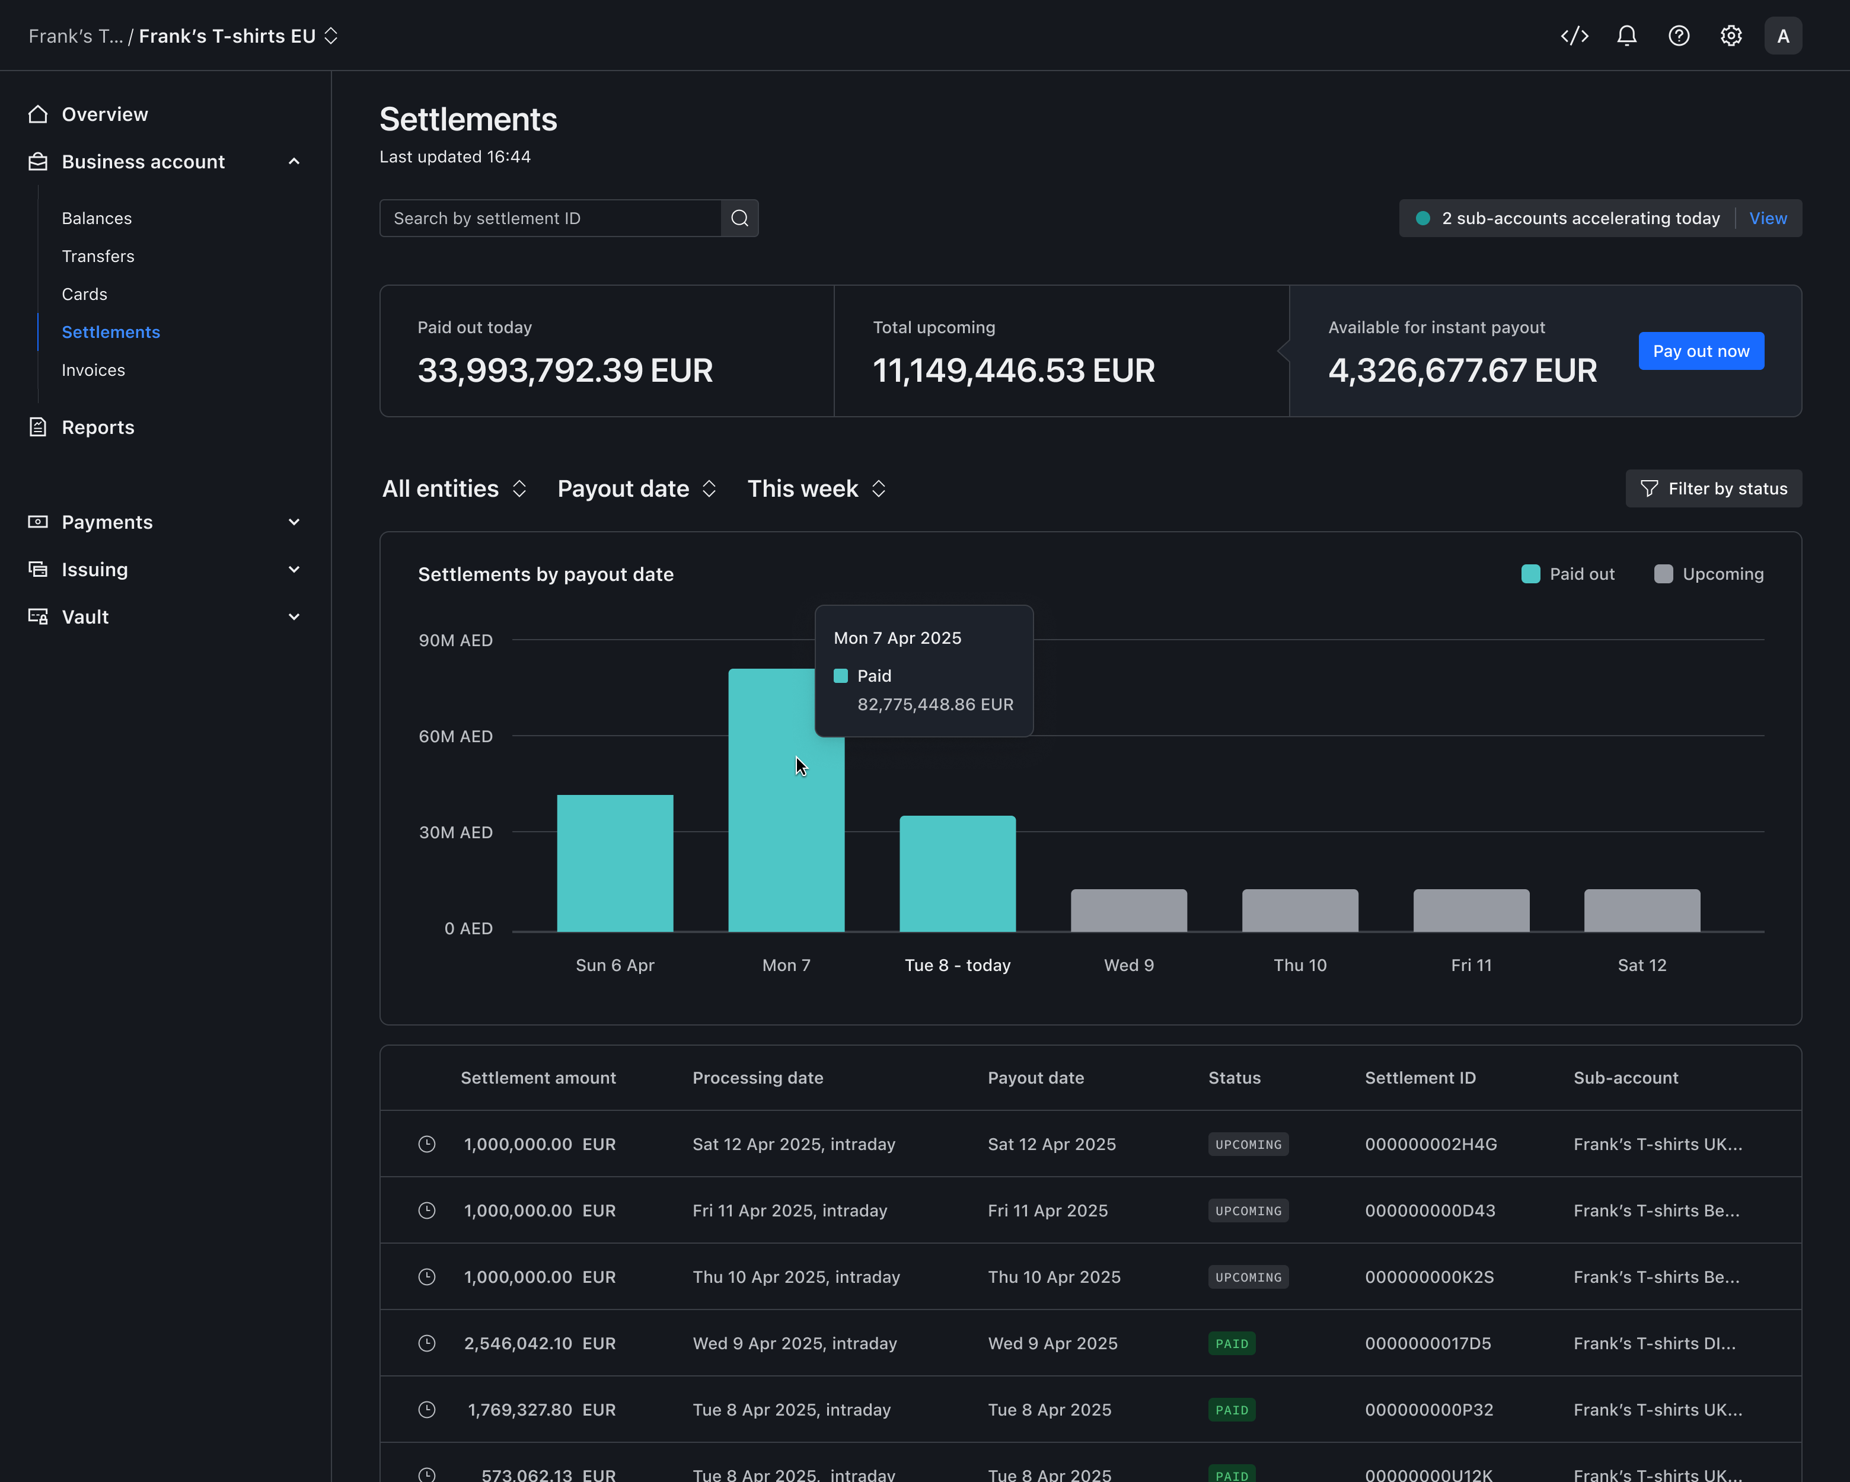Screen dimensions: 1850x1482
Task: Expand the Issuing section chevron
Action: pyautogui.click(x=294, y=570)
